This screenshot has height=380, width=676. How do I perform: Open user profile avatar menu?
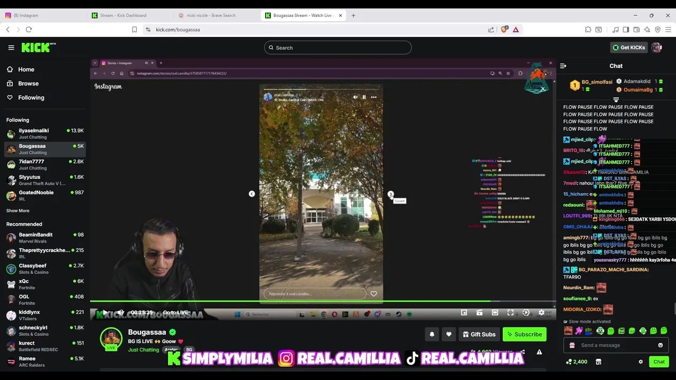656,47
